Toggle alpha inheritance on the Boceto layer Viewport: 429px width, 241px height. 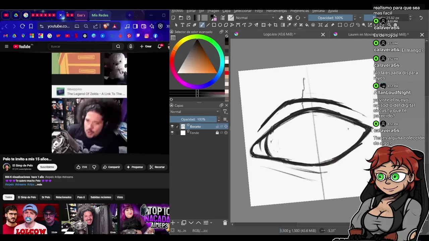[x=222, y=127]
